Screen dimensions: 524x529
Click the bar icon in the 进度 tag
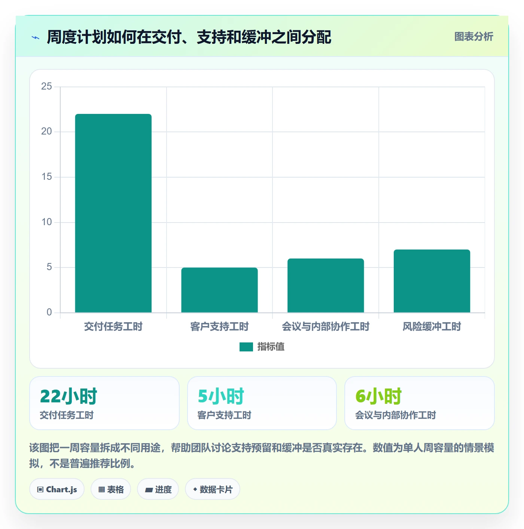coord(149,490)
